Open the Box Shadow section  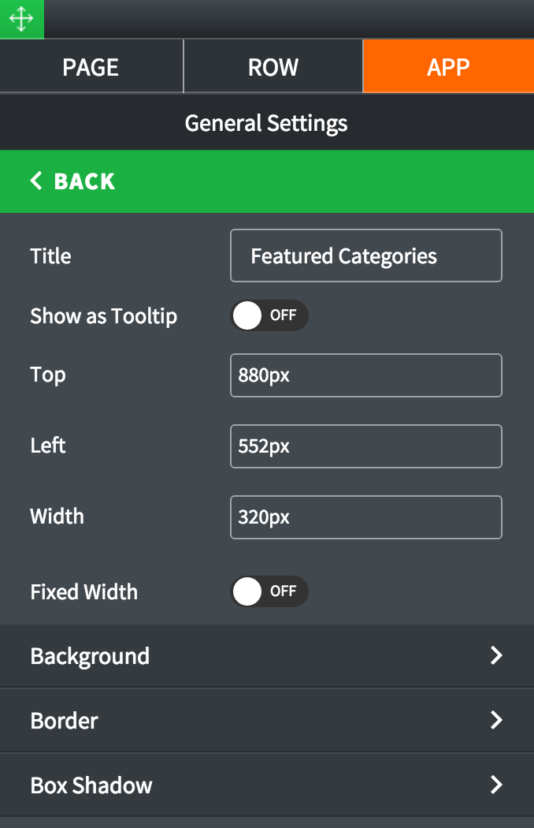click(91, 785)
